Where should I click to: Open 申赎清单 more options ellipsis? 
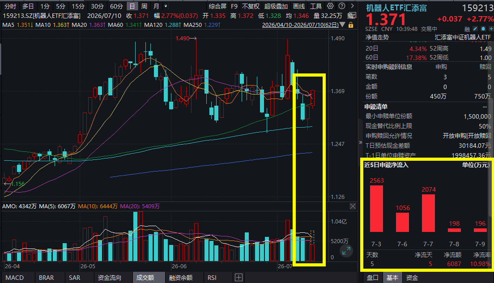click(x=485, y=107)
